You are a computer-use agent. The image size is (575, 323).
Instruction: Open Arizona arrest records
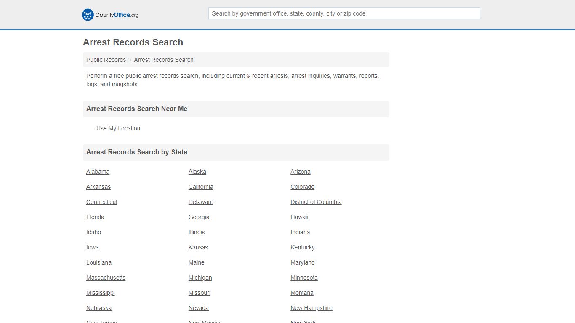tap(301, 172)
